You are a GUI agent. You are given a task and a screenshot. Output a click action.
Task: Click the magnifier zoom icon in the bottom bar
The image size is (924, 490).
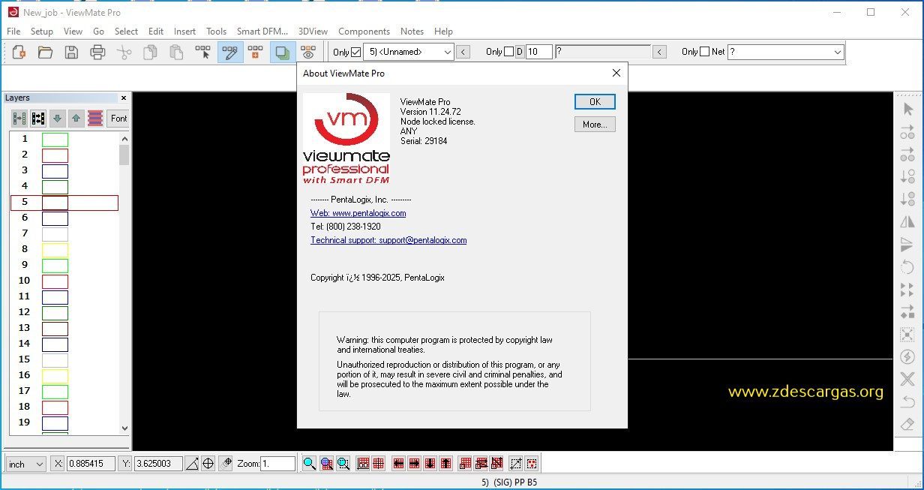[309, 463]
